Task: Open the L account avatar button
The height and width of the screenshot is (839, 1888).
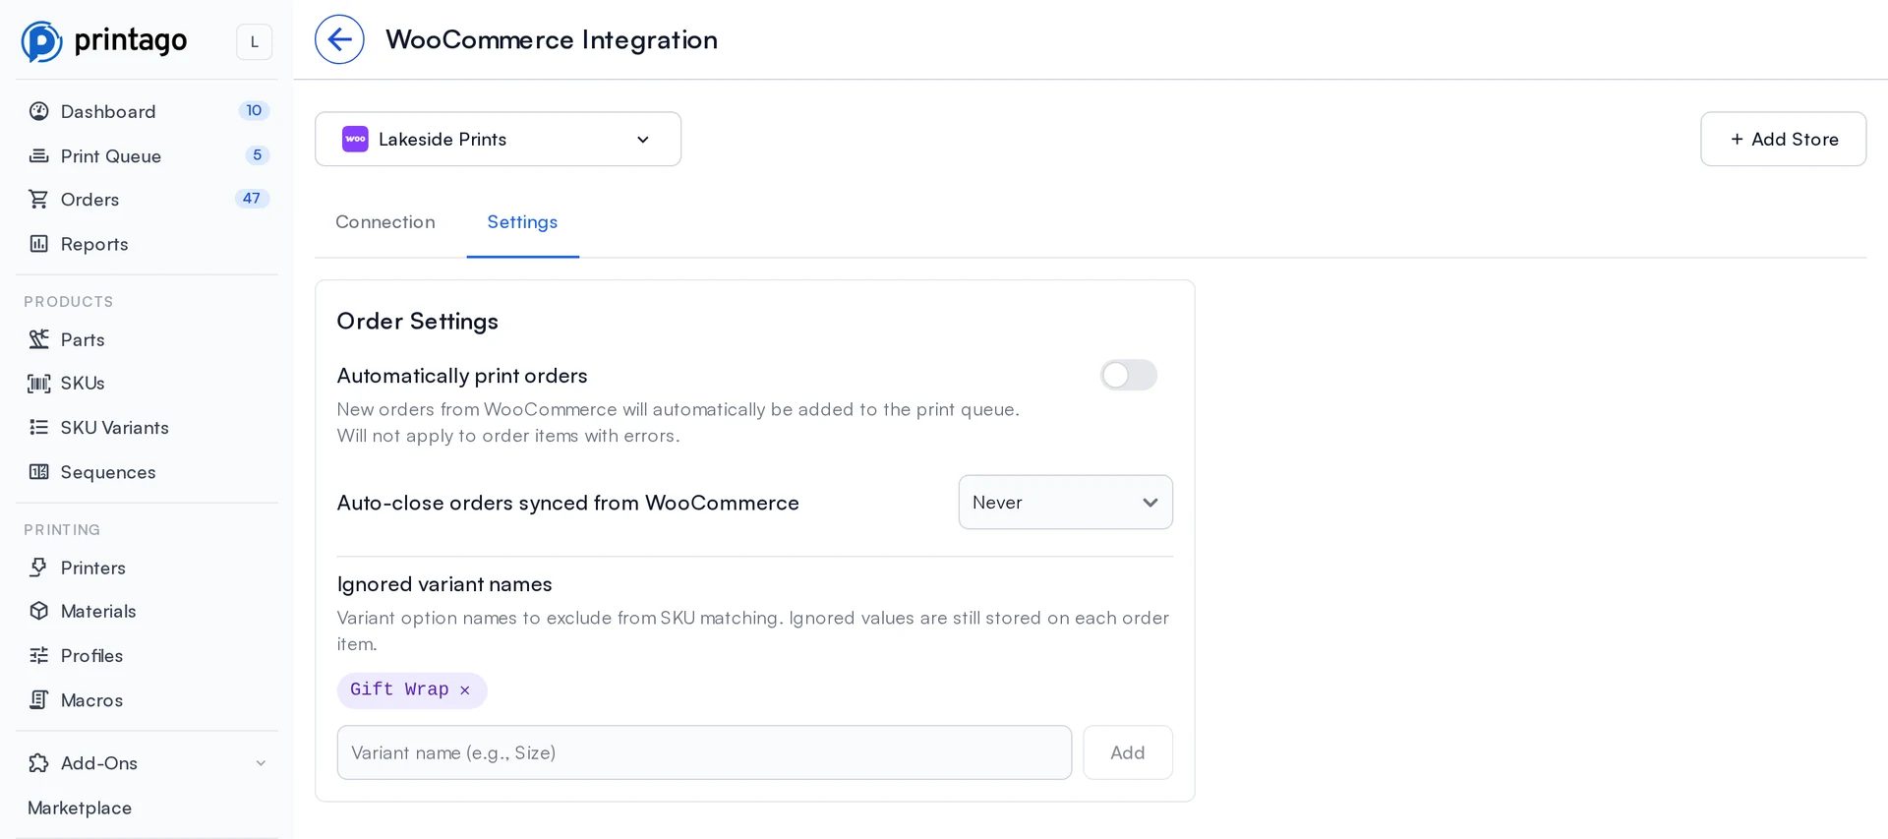Action: (254, 41)
